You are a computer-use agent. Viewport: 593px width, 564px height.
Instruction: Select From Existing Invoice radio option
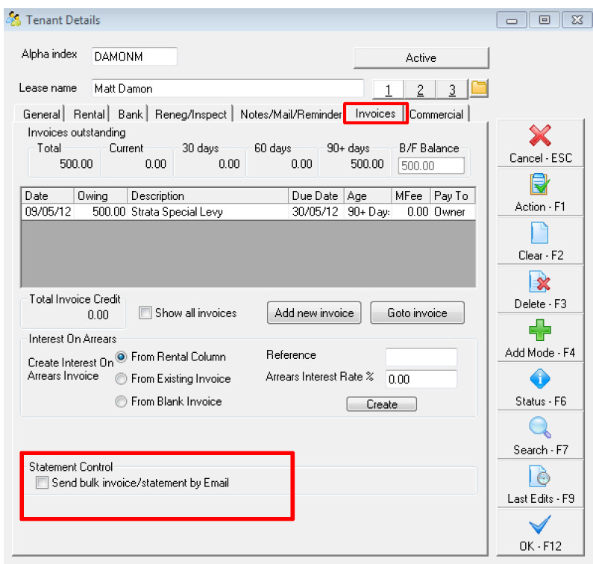click(121, 379)
